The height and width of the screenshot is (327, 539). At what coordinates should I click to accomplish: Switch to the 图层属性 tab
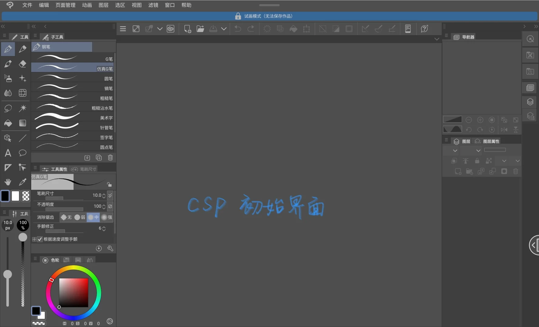point(487,141)
